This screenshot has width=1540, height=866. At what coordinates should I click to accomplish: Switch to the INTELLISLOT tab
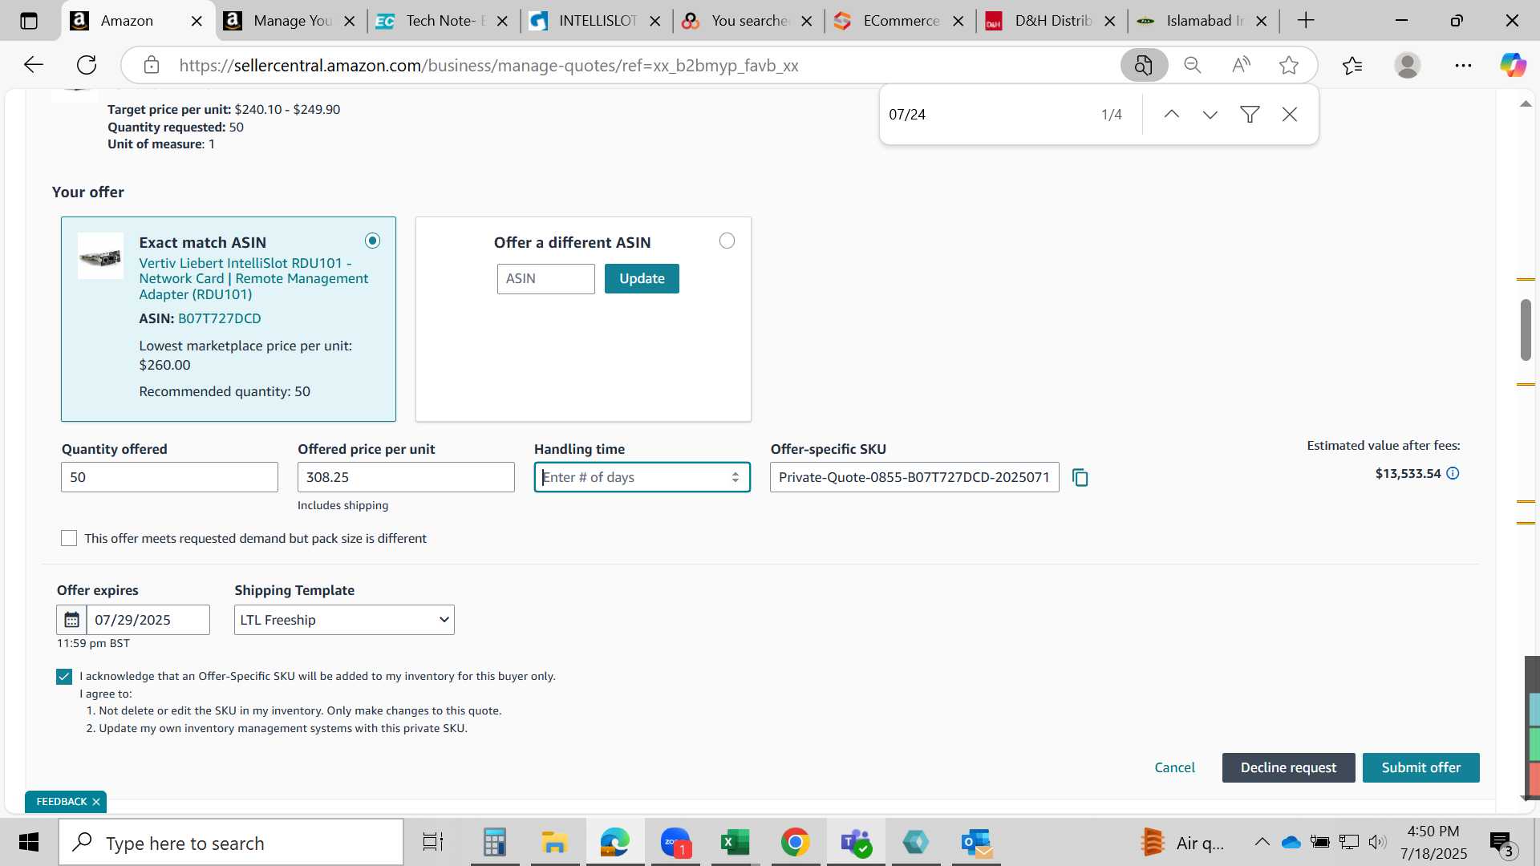[596, 21]
